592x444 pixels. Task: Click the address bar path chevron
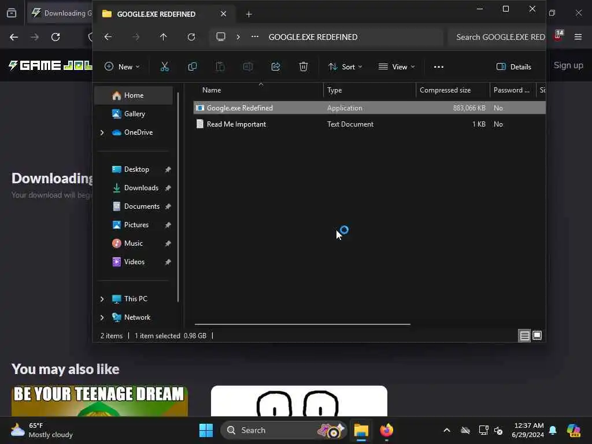(238, 37)
